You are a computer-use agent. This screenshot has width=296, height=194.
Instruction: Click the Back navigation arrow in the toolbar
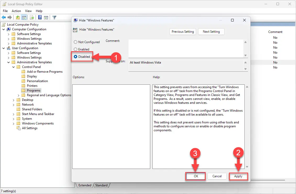(x=3, y=17)
